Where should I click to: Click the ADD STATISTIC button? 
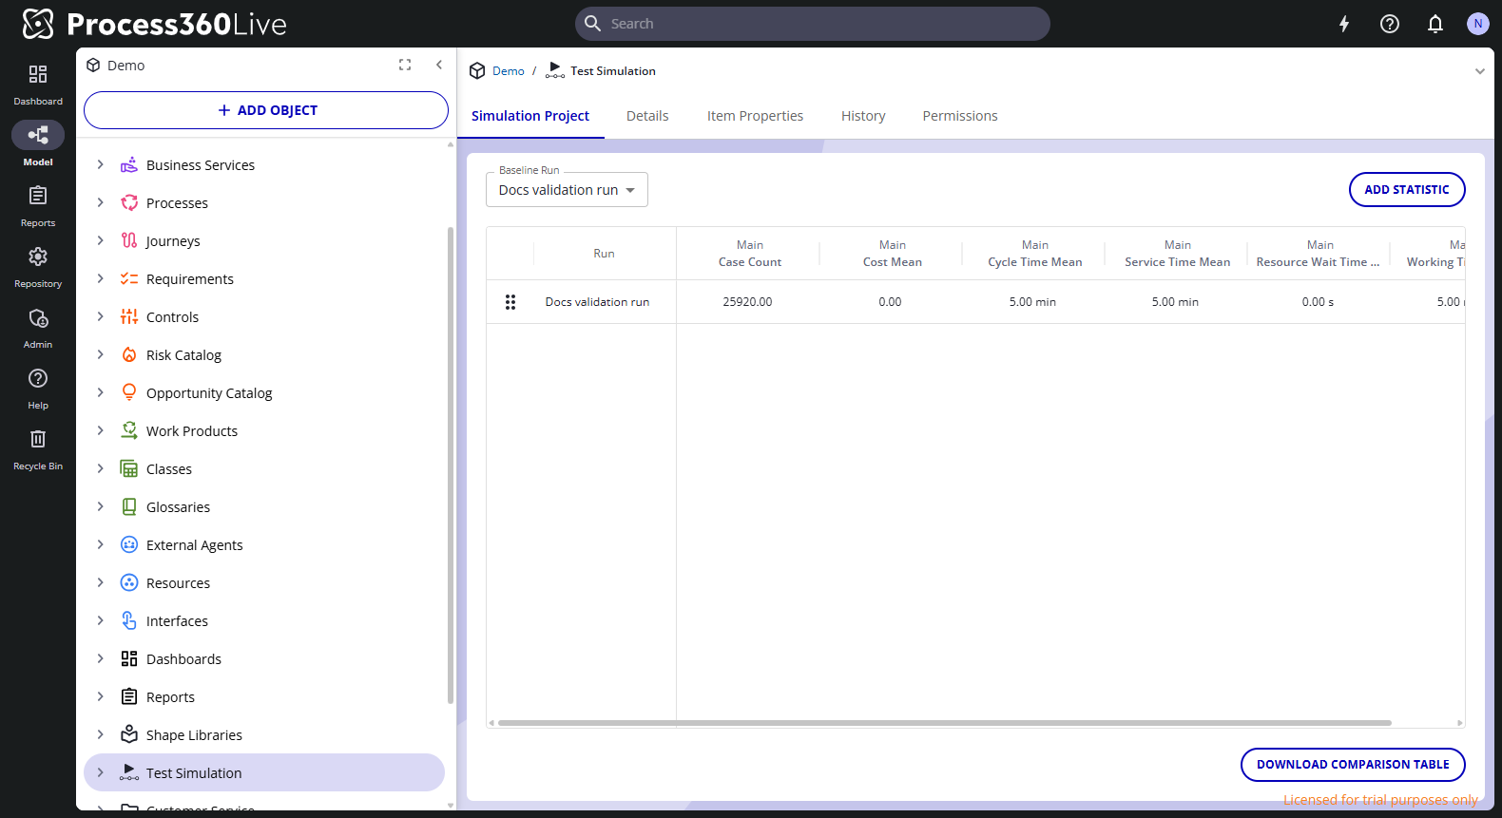[x=1407, y=189]
